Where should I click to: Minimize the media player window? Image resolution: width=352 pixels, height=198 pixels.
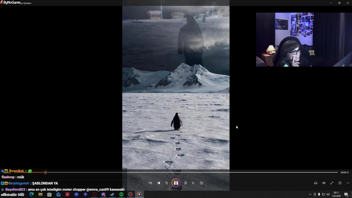(x=331, y=3)
